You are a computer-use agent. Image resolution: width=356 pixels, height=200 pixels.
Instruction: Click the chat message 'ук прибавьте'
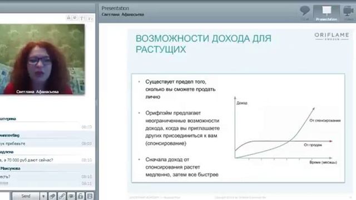click(13, 143)
